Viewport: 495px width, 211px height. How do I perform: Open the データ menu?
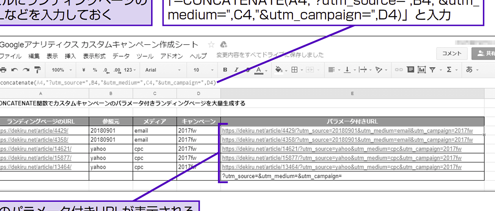pos(121,56)
